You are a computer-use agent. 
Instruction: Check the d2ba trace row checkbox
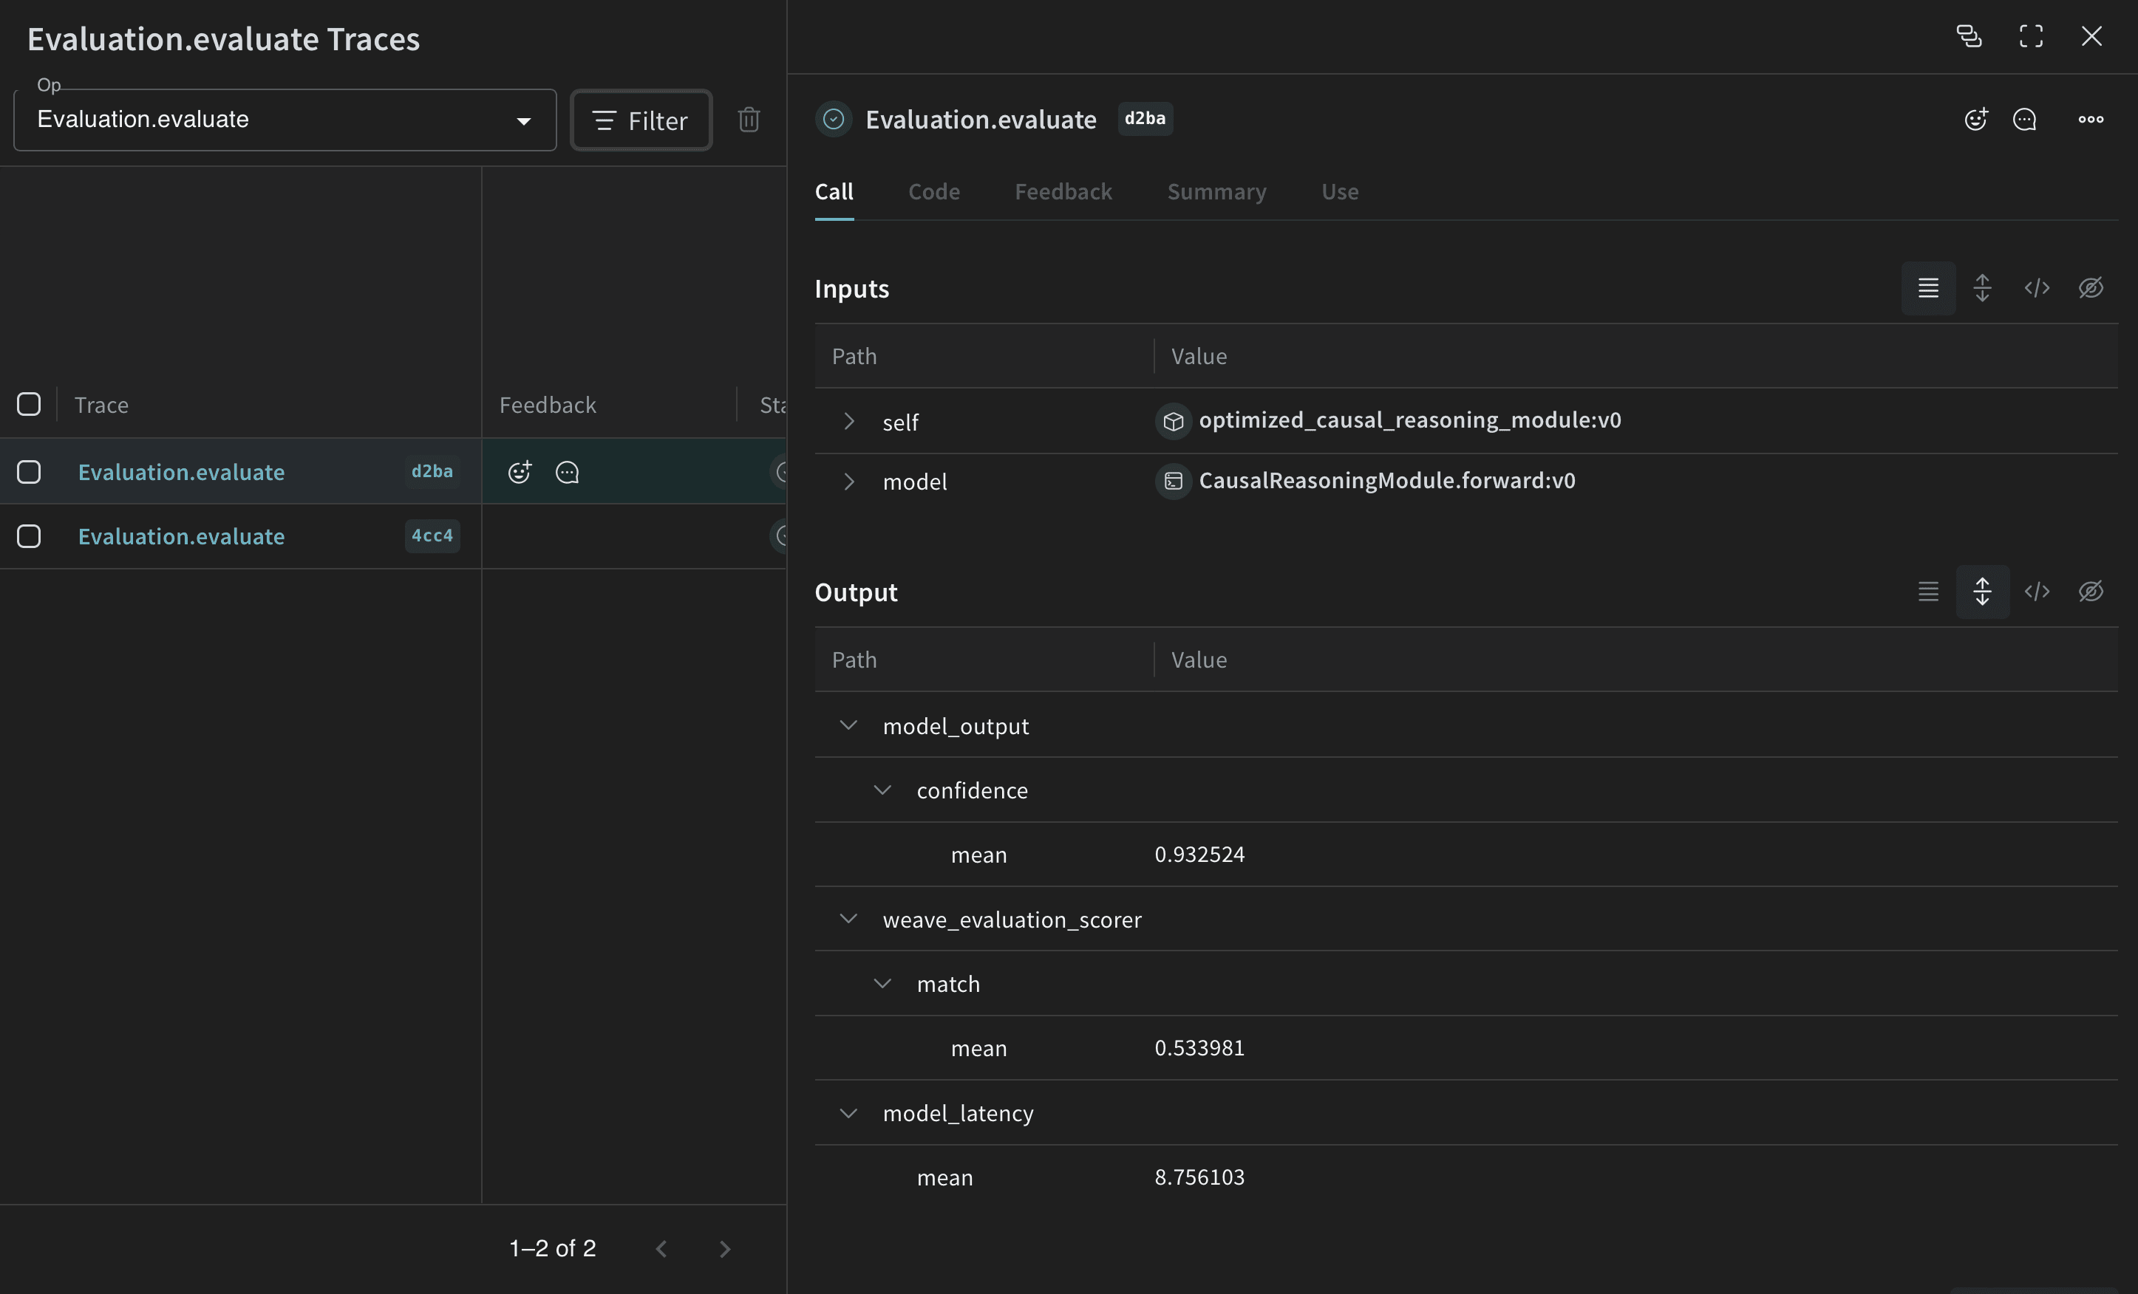coord(29,471)
